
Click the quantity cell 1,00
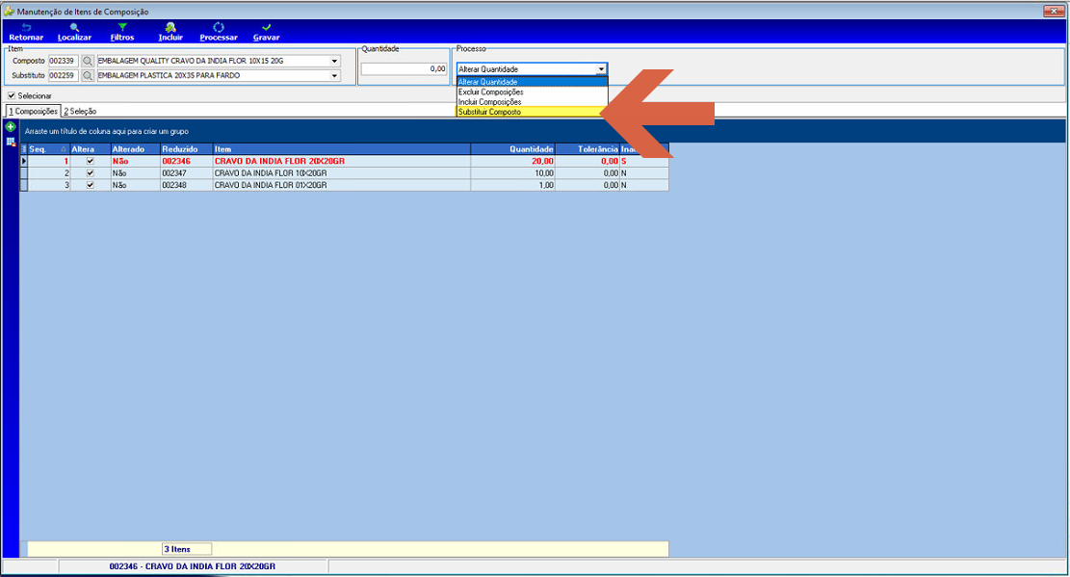pyautogui.click(x=512, y=185)
